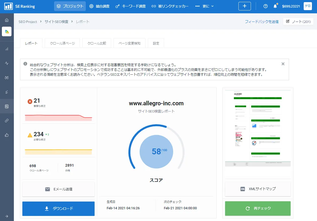Click the Feb-14 2021 04:16:26 generated date
Image resolution: width=317 pixels, height=221 pixels.
(x=123, y=208)
